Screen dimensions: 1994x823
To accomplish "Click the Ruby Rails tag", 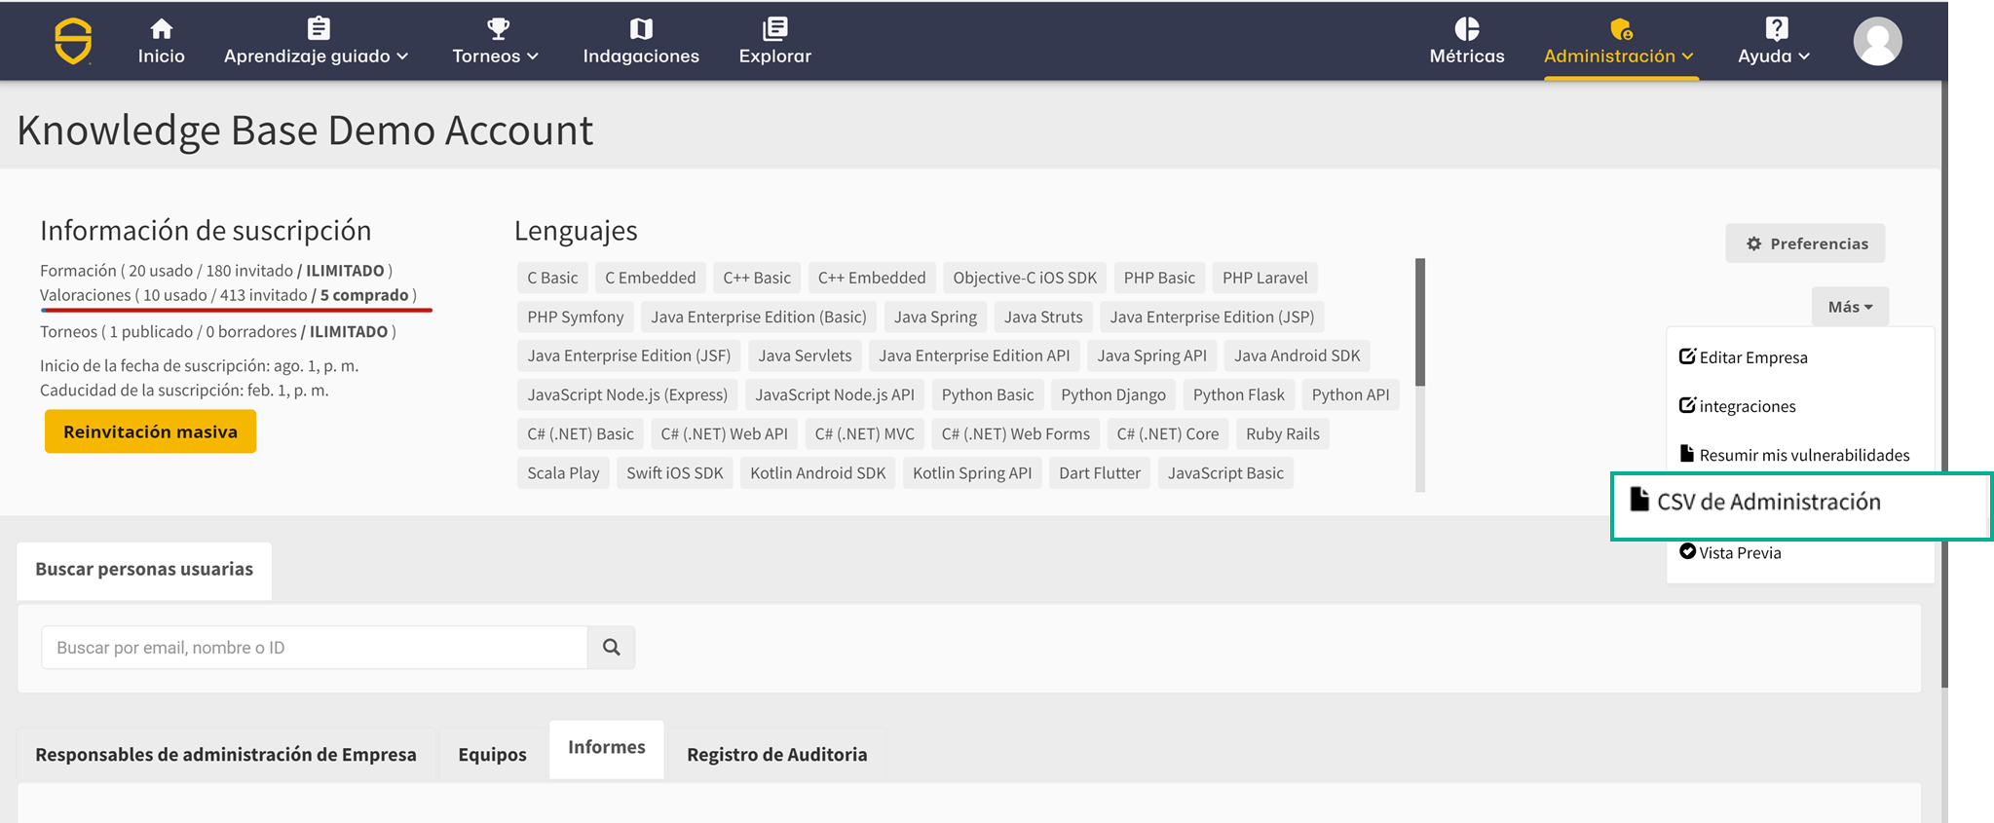I will coord(1283,433).
